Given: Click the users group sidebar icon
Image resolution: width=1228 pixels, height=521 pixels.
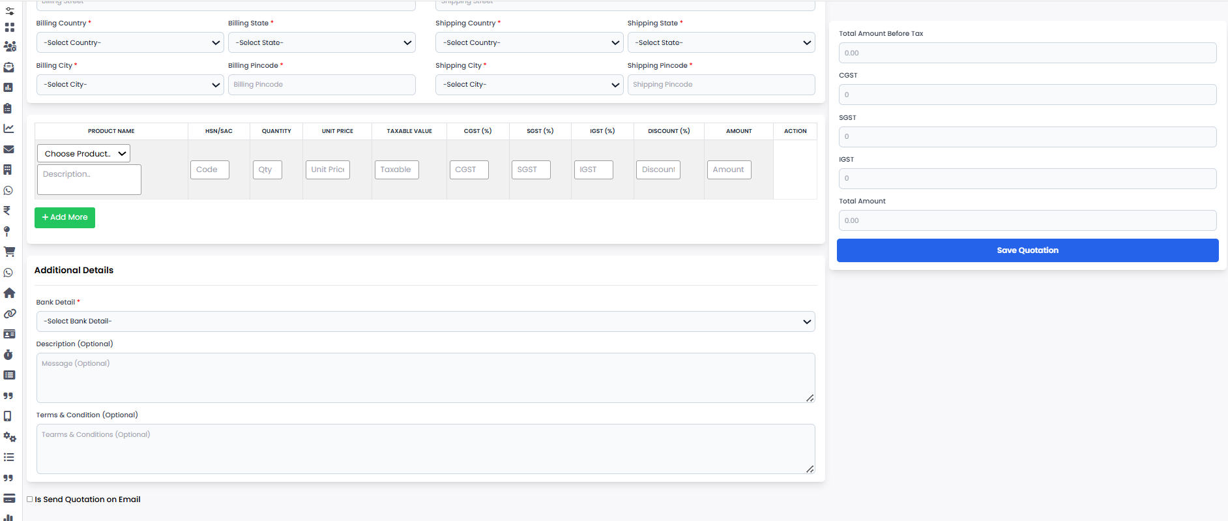Looking at the screenshot, I should tap(10, 46).
